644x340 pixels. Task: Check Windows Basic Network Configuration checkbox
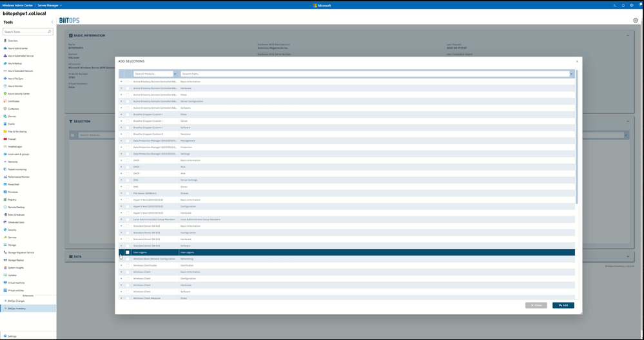128,259
